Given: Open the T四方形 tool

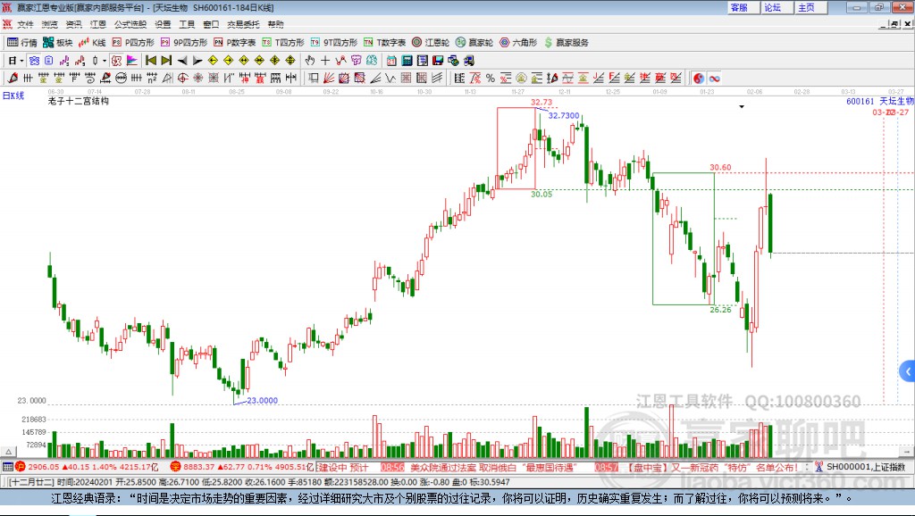Looking at the screenshot, I should pos(283,43).
